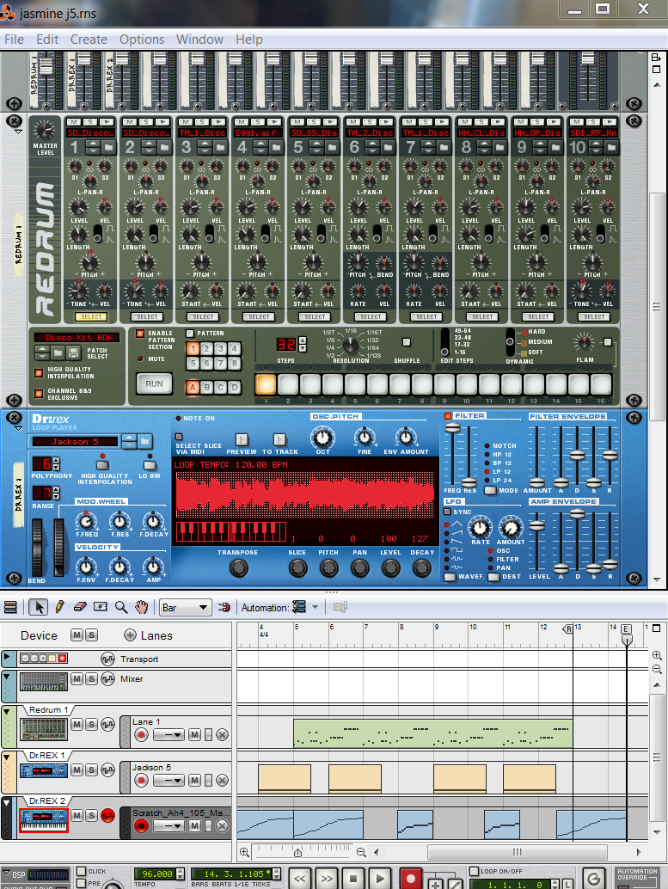The width and height of the screenshot is (668, 889).
Task: Click the sequencer zoom slider handle
Action: pyautogui.click(x=297, y=852)
